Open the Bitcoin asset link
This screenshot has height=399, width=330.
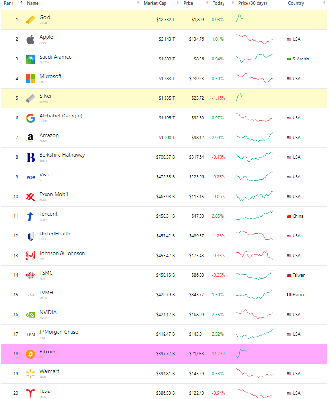click(47, 352)
